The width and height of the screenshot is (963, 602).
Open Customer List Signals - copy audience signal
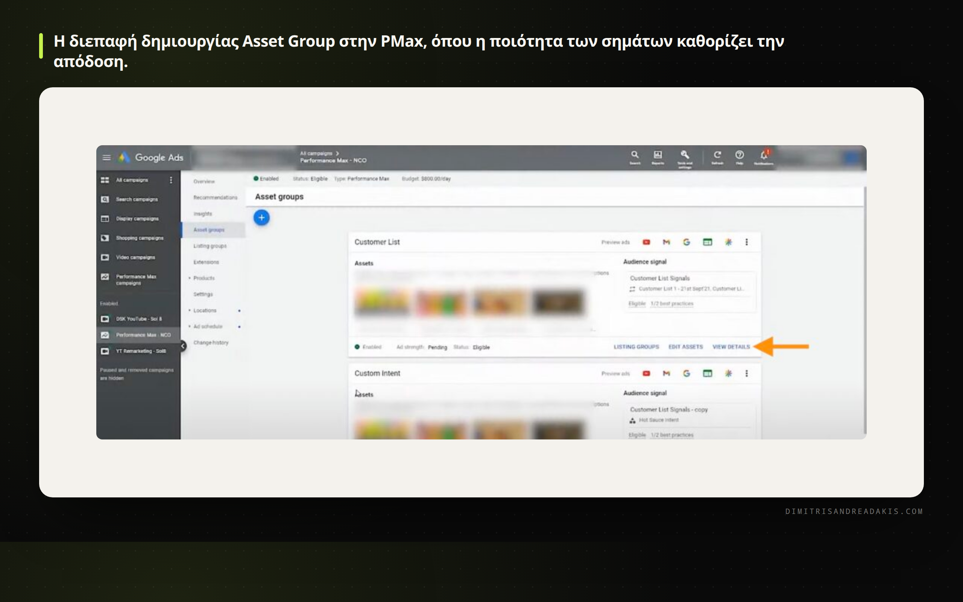click(x=690, y=421)
